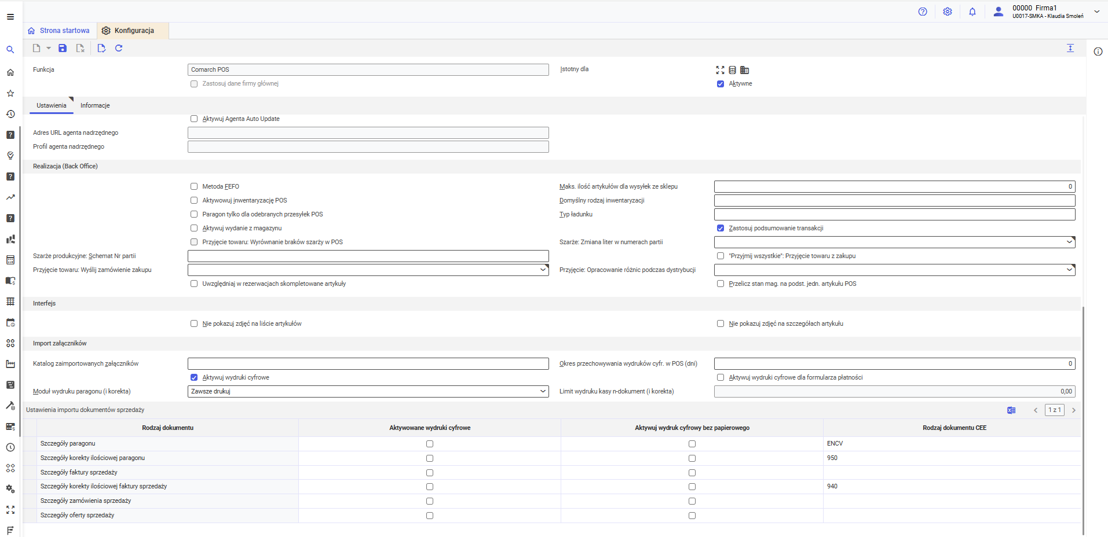Open the new document dropdown arrow
1108x537 pixels.
pyautogui.click(x=49, y=48)
